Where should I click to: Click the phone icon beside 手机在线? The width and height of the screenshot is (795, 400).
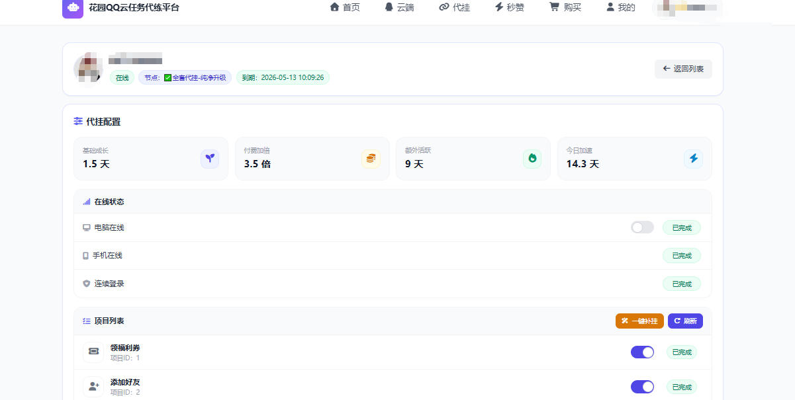tap(86, 255)
